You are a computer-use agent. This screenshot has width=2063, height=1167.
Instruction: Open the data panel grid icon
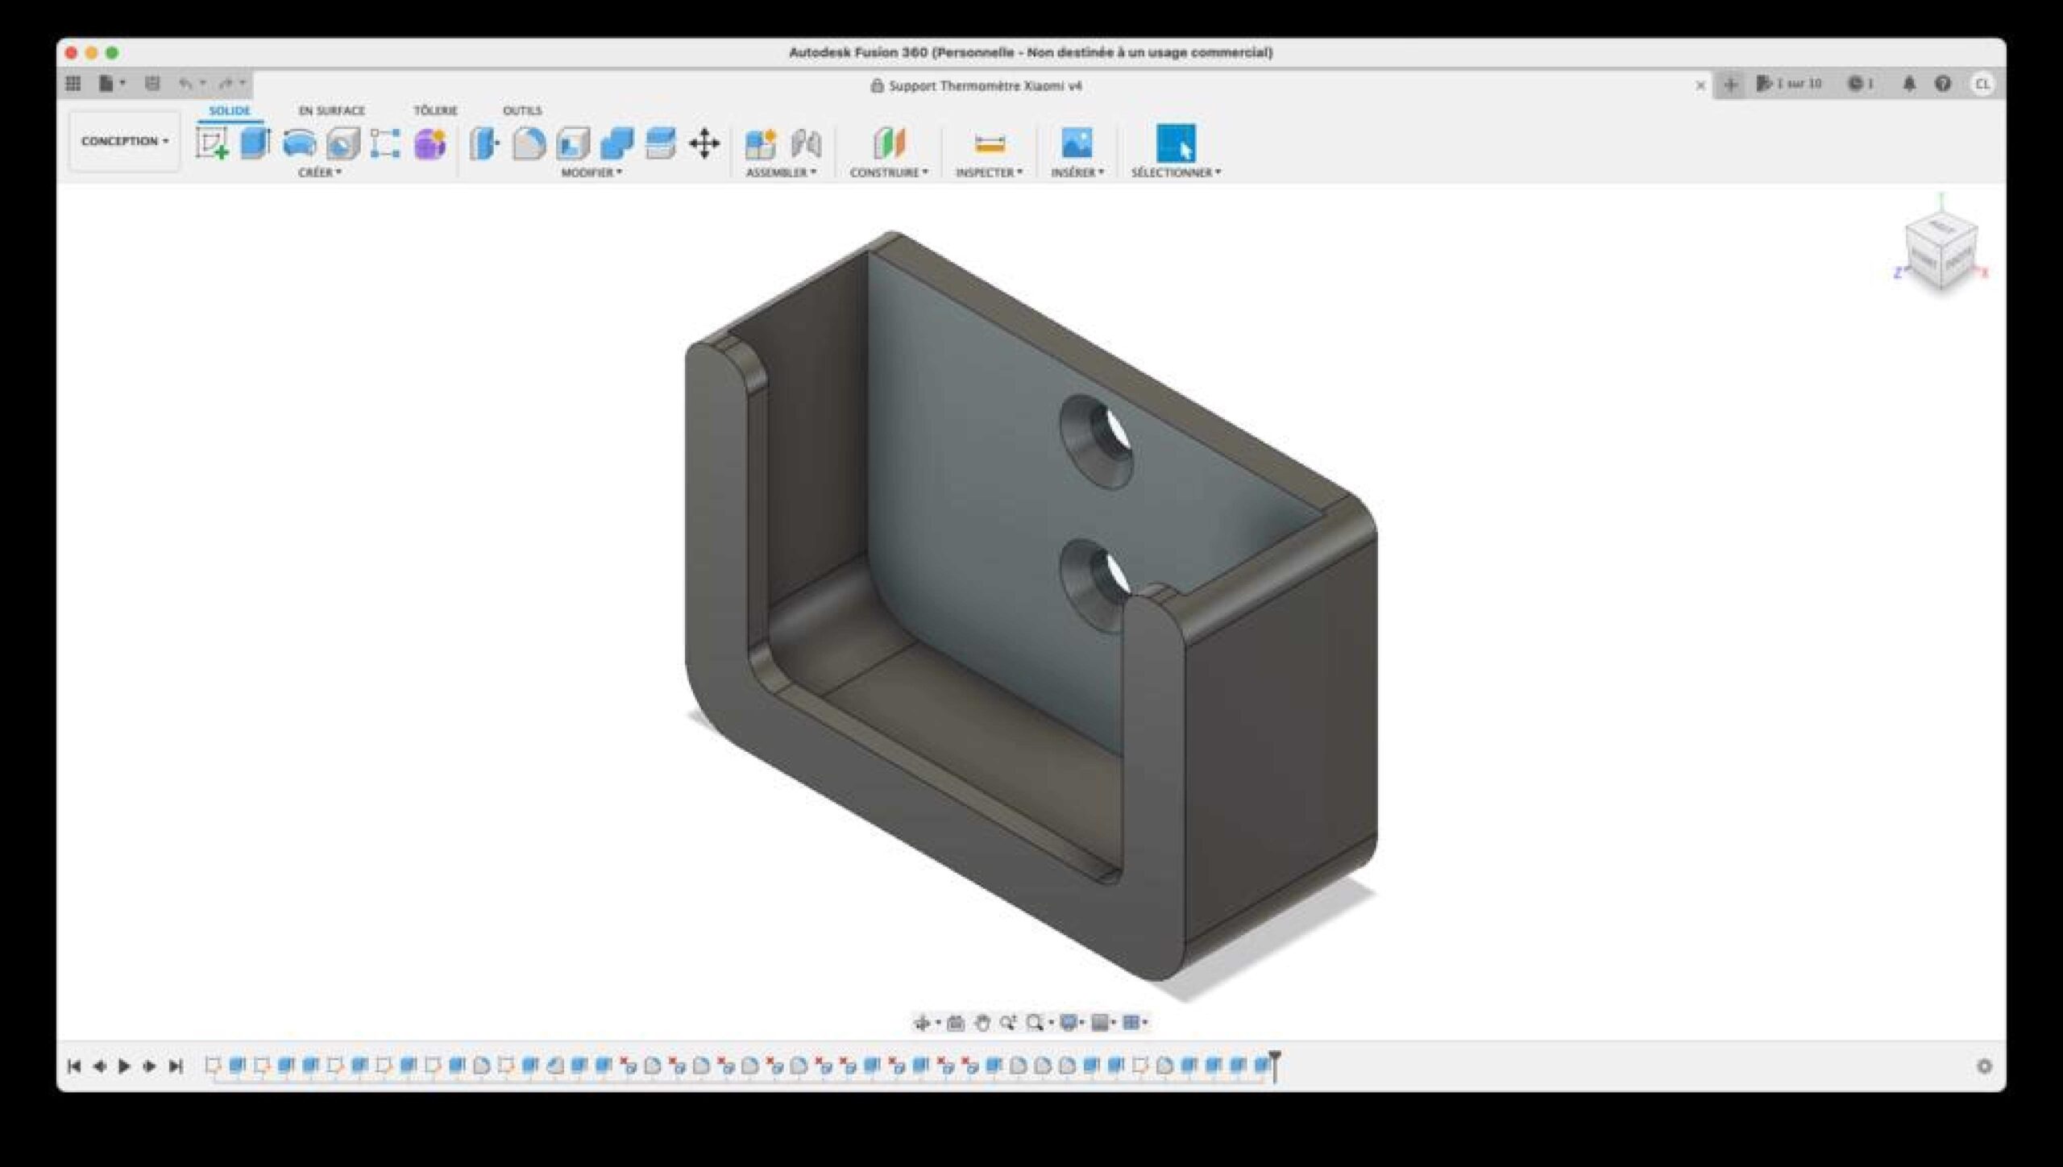click(73, 83)
